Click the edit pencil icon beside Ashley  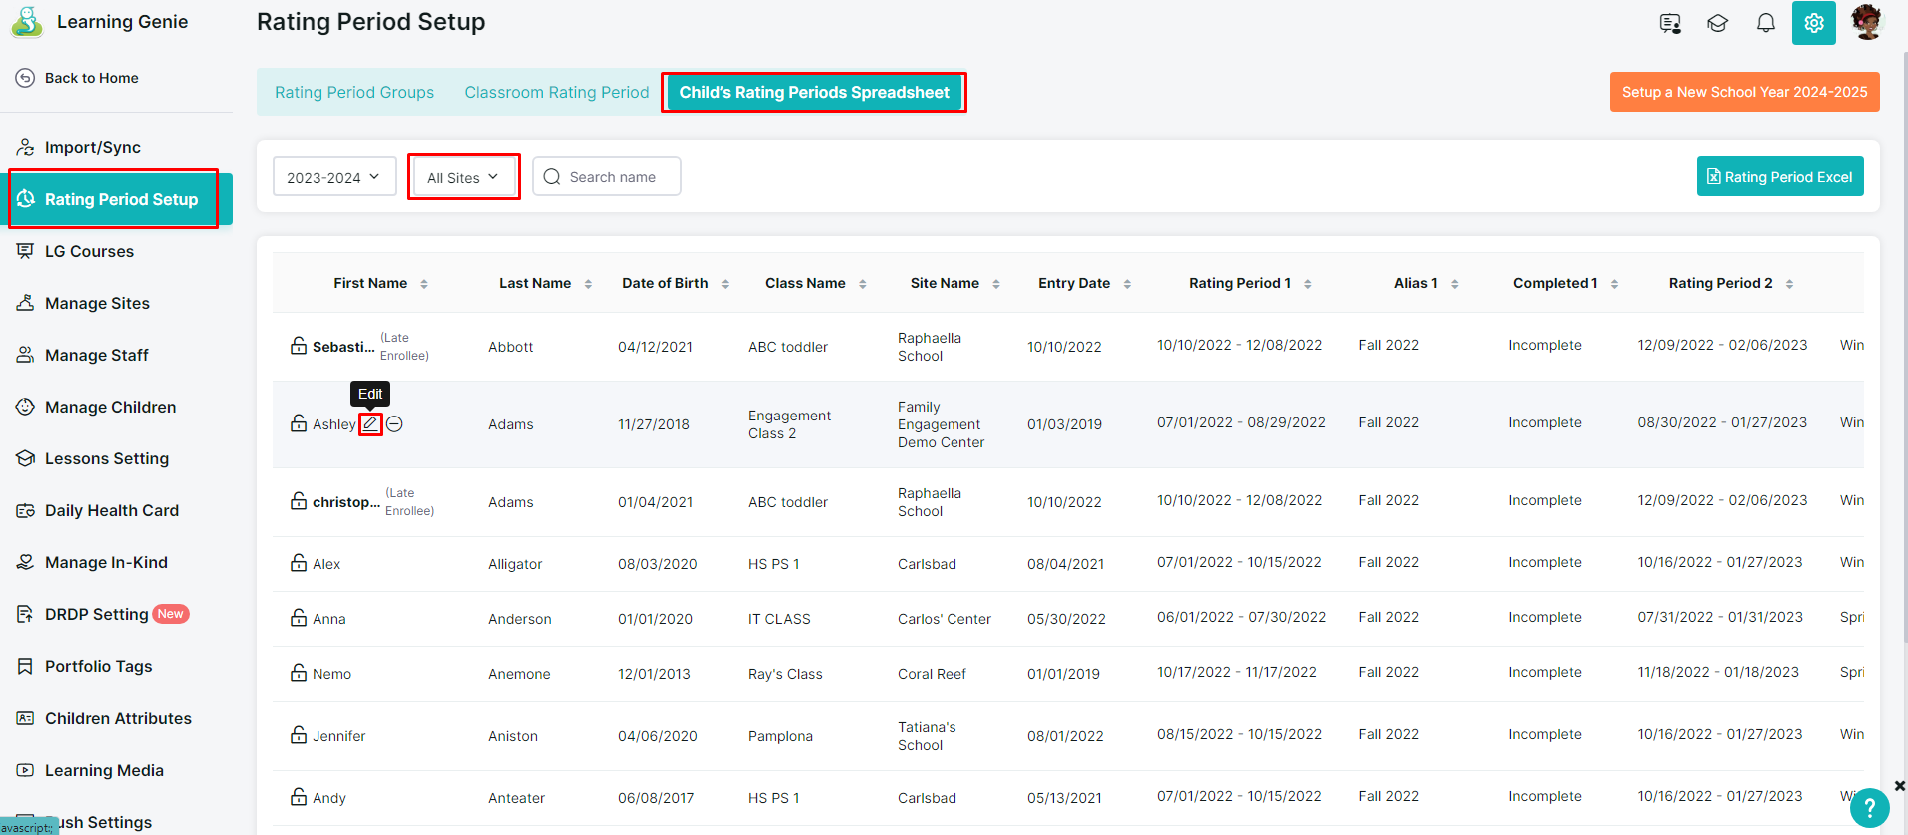click(370, 424)
